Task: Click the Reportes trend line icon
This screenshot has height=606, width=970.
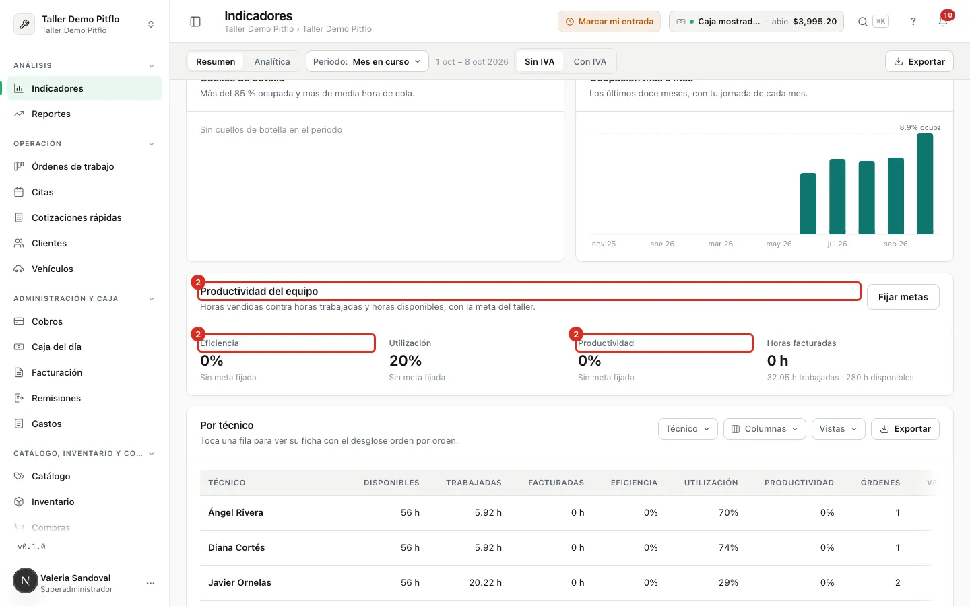Action: pyautogui.click(x=19, y=114)
